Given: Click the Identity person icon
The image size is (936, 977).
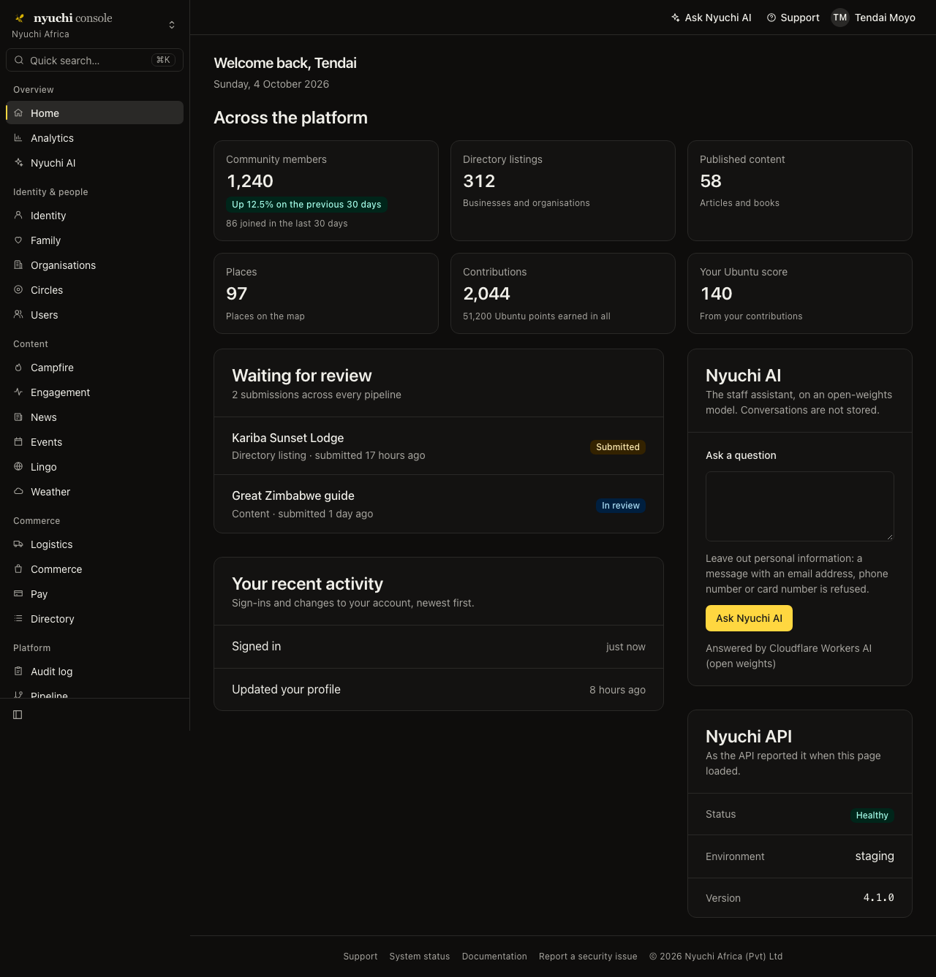Looking at the screenshot, I should click(x=18, y=216).
